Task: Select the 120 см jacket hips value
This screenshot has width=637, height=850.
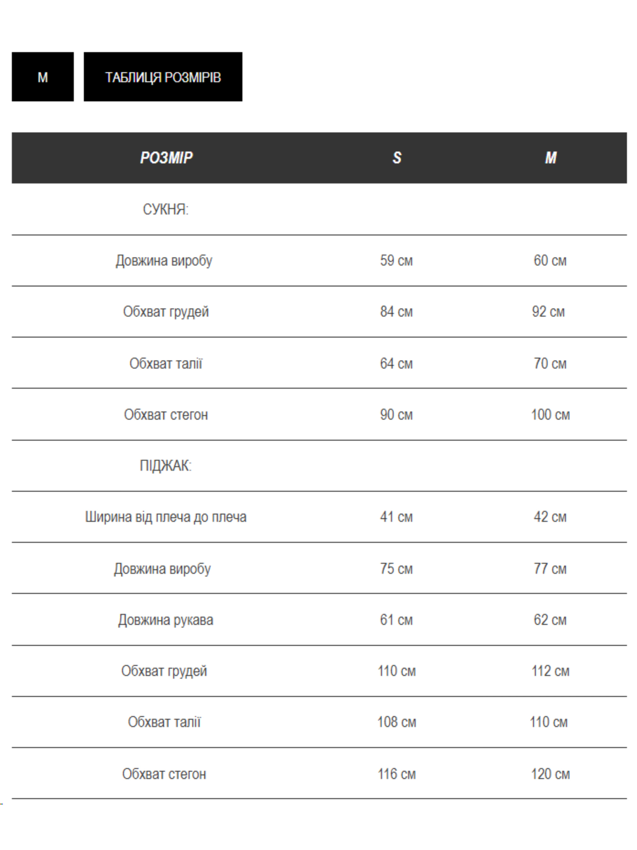Action: click(550, 774)
